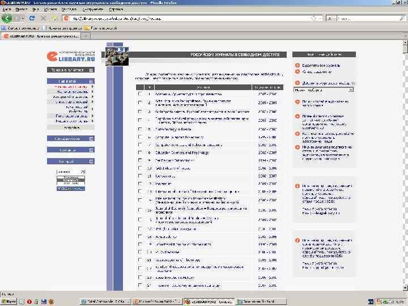This screenshot has width=408, height=306.
Task: Expand the last blue sidebar panel toggle
Action: [91, 161]
